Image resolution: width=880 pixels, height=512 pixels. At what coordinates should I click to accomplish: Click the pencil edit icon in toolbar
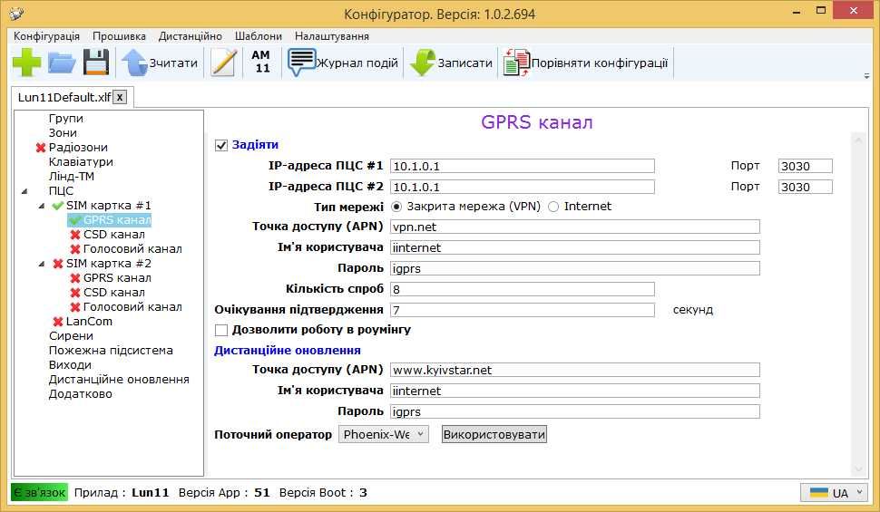[x=223, y=63]
